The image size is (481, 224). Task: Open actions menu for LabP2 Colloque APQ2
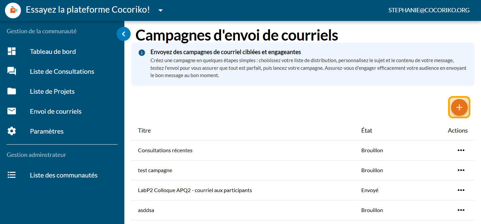(x=461, y=190)
